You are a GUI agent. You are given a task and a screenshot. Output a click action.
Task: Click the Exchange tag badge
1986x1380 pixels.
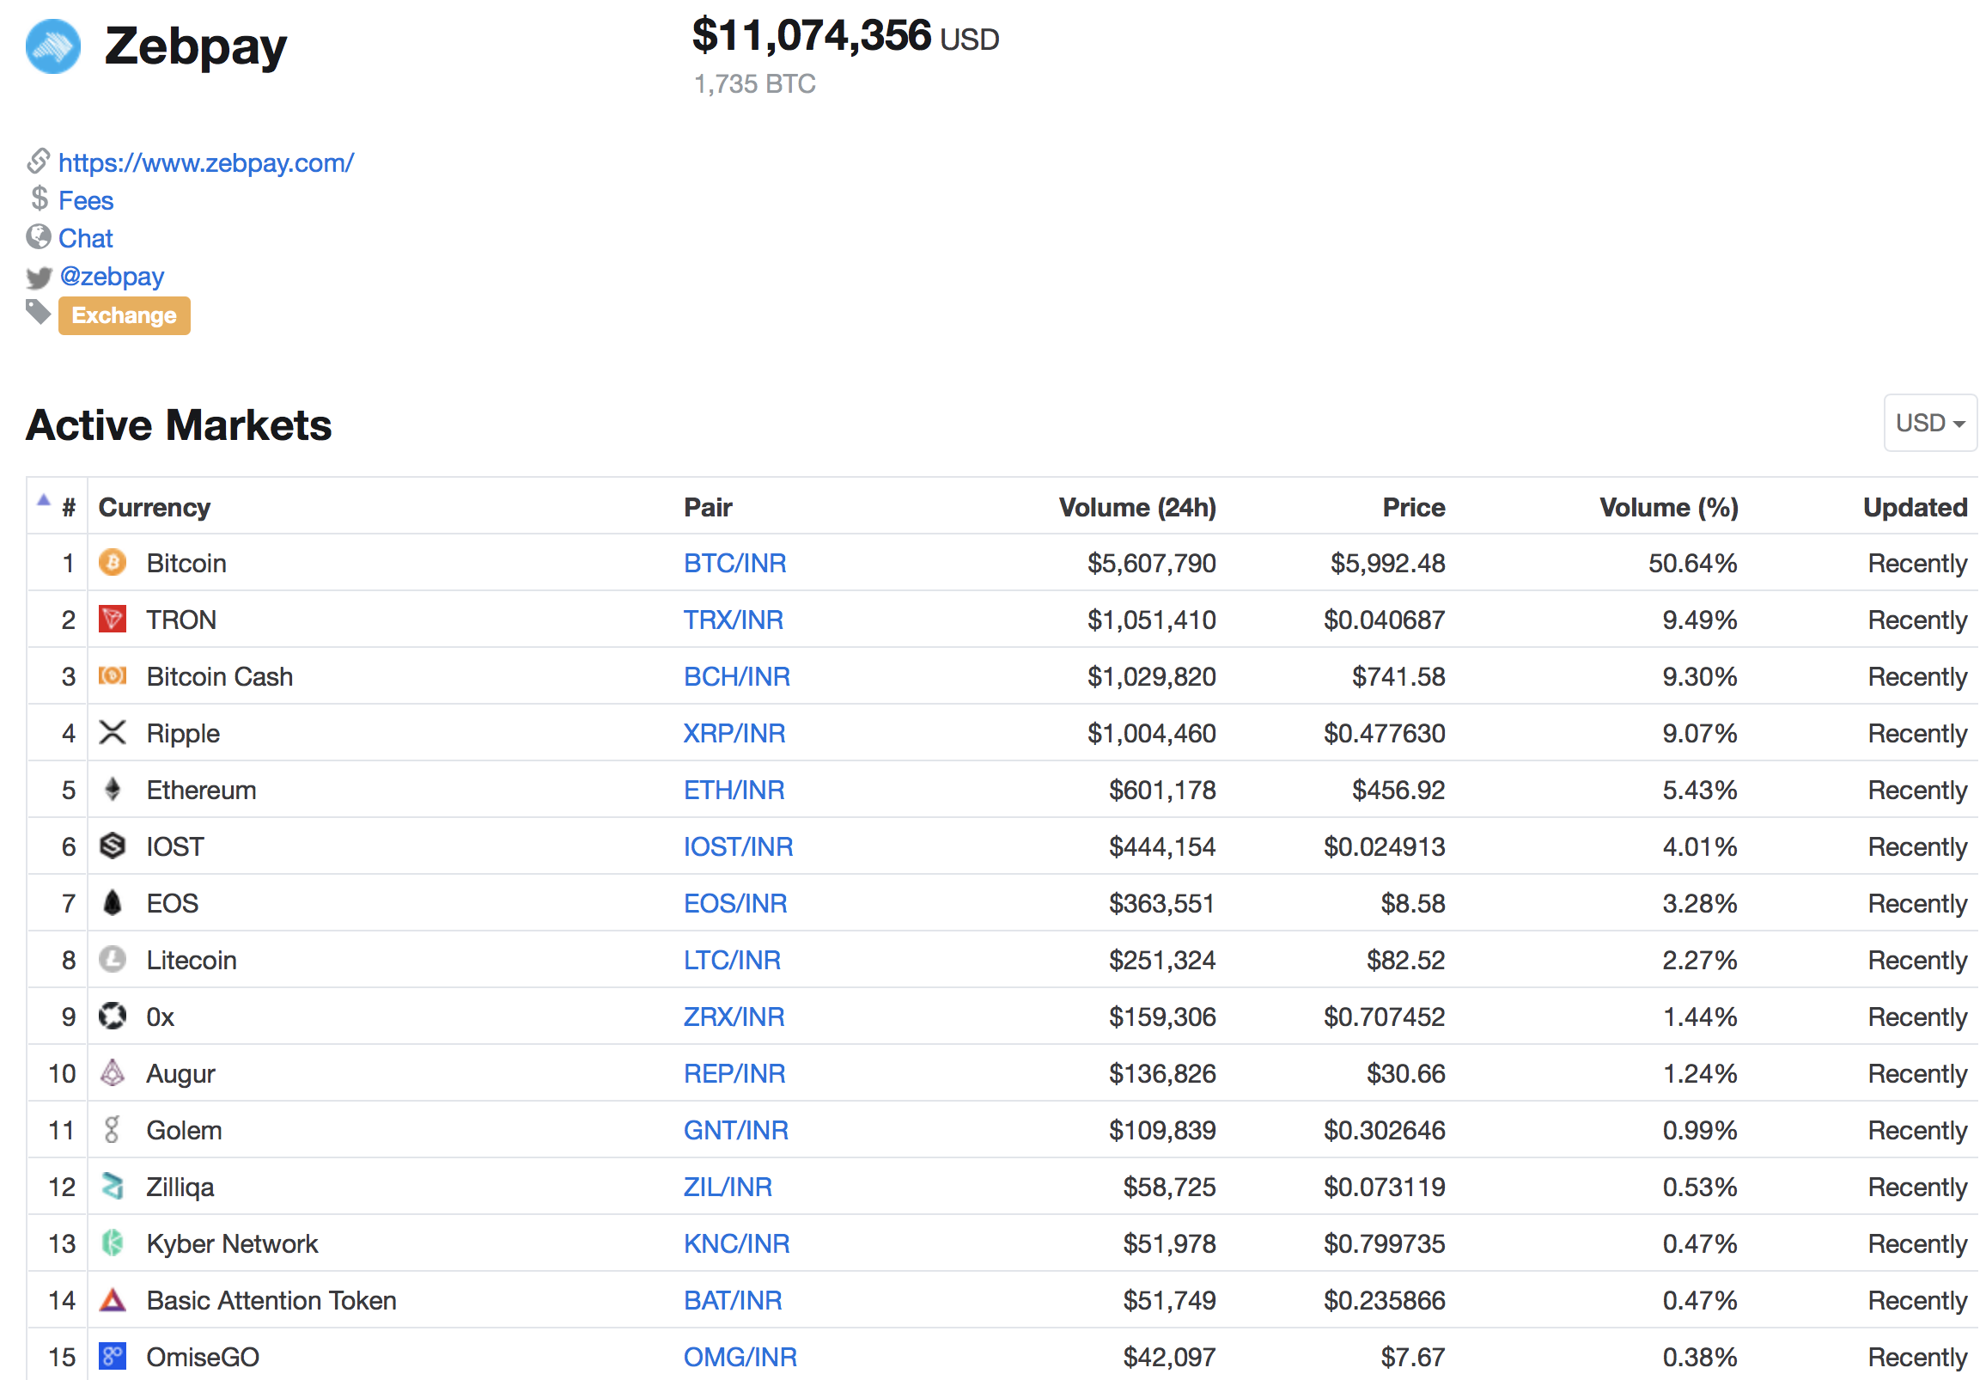click(x=125, y=315)
